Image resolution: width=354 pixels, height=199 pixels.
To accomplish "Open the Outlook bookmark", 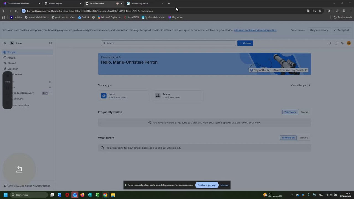I will pyautogui.click(x=84, y=17).
